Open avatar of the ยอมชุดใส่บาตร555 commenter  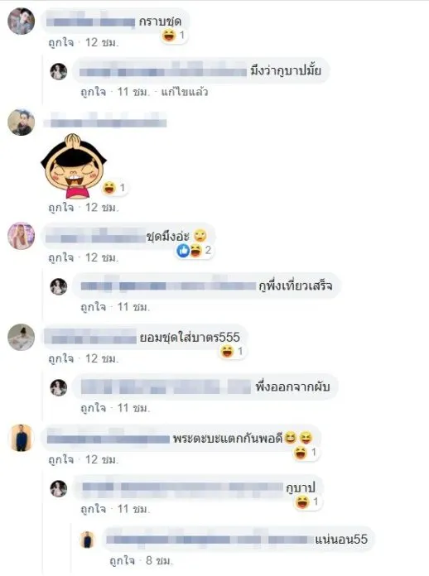pyautogui.click(x=21, y=337)
